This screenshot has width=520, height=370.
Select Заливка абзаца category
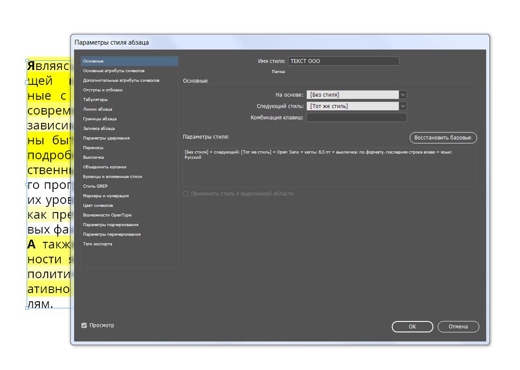click(x=129, y=128)
